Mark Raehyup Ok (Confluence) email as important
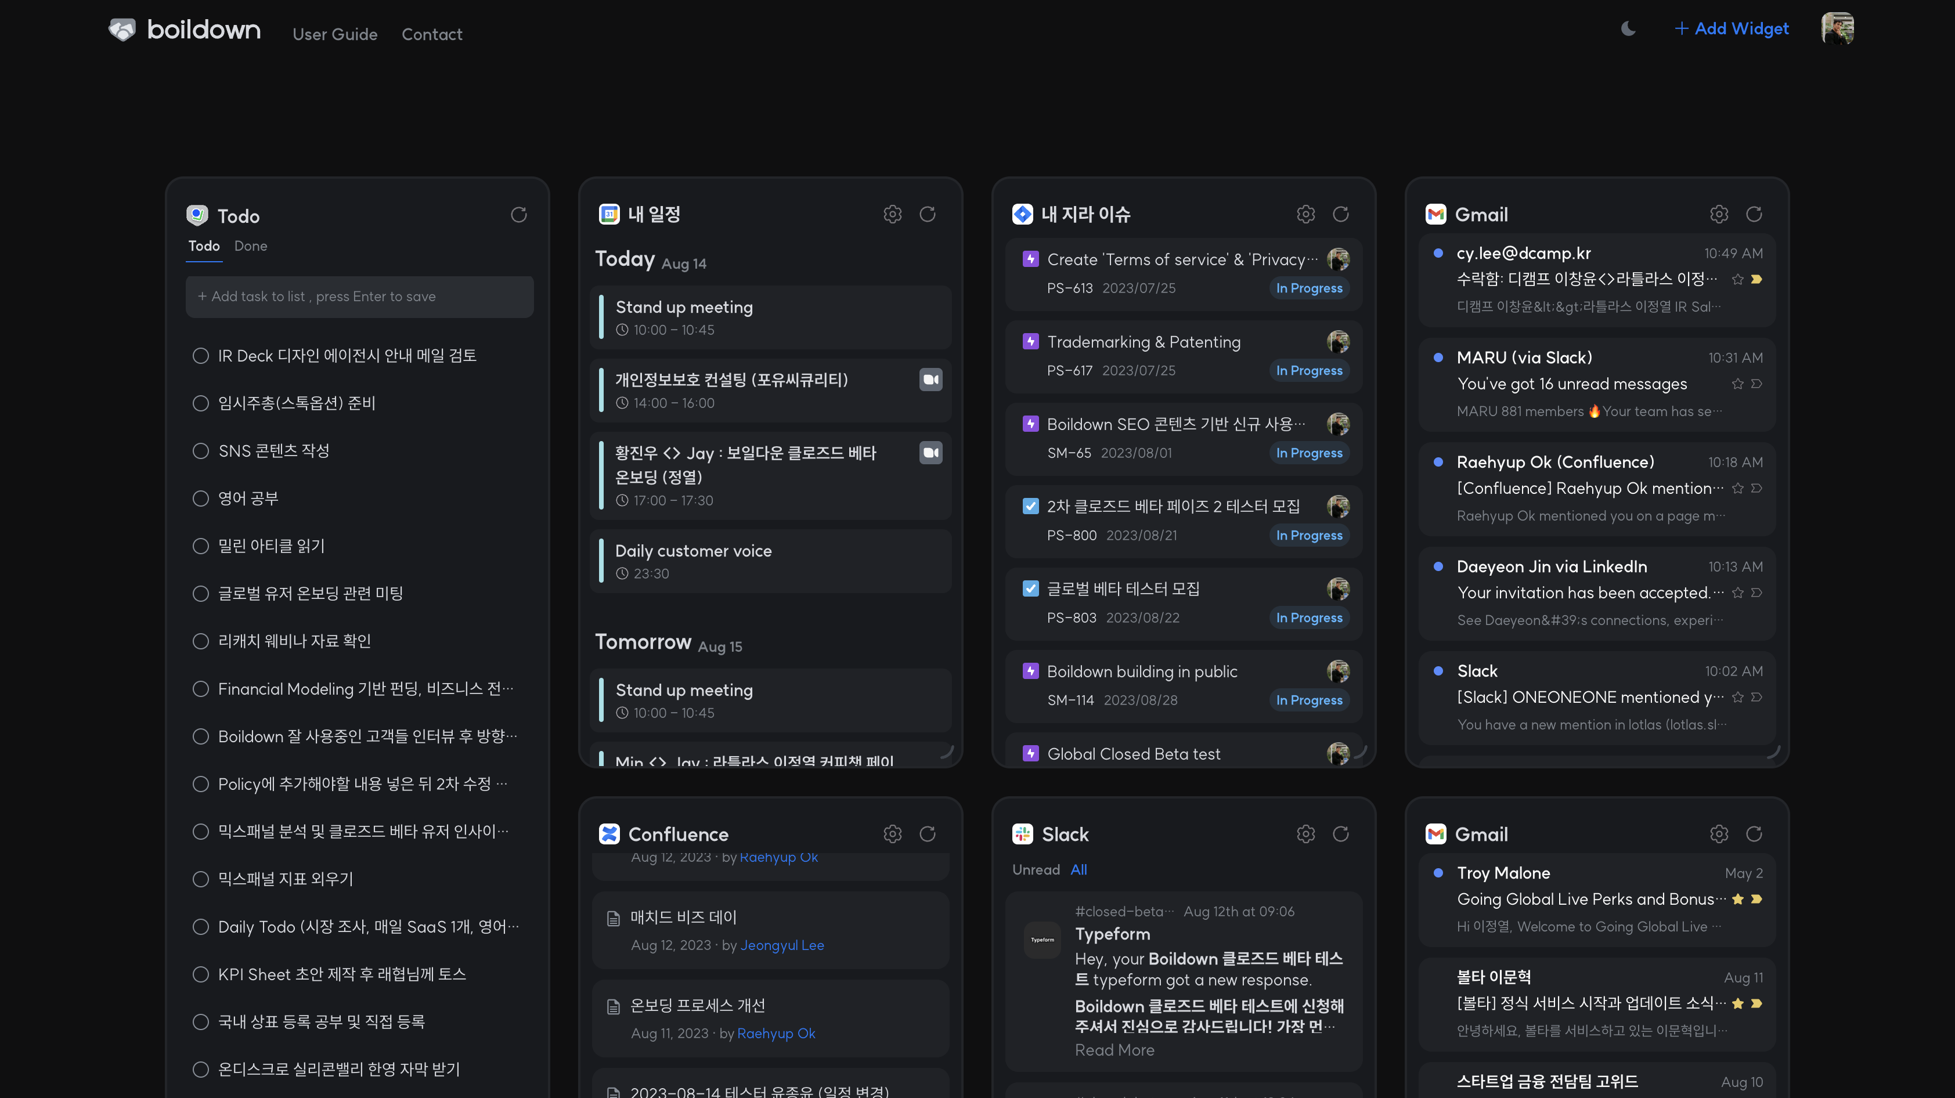1955x1098 pixels. click(1756, 488)
